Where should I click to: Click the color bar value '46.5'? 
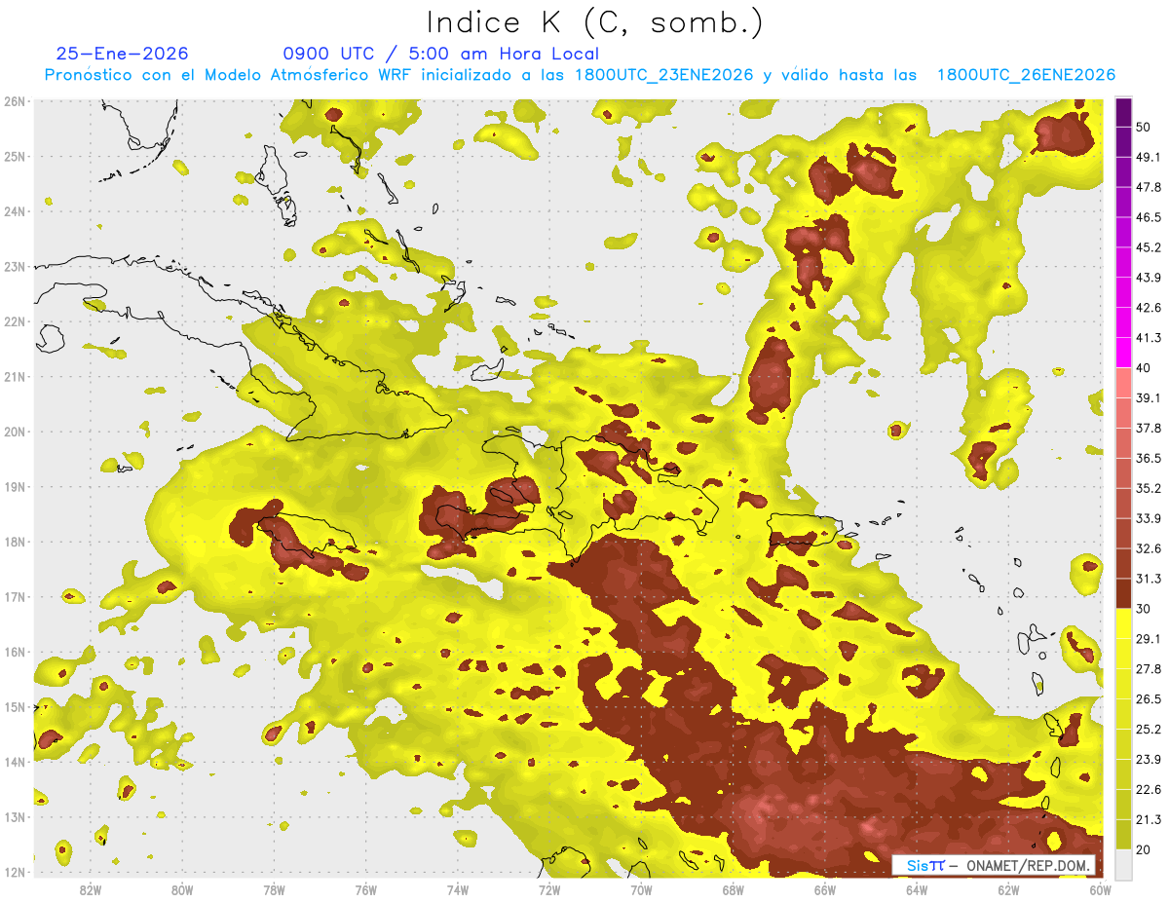coord(1148,217)
